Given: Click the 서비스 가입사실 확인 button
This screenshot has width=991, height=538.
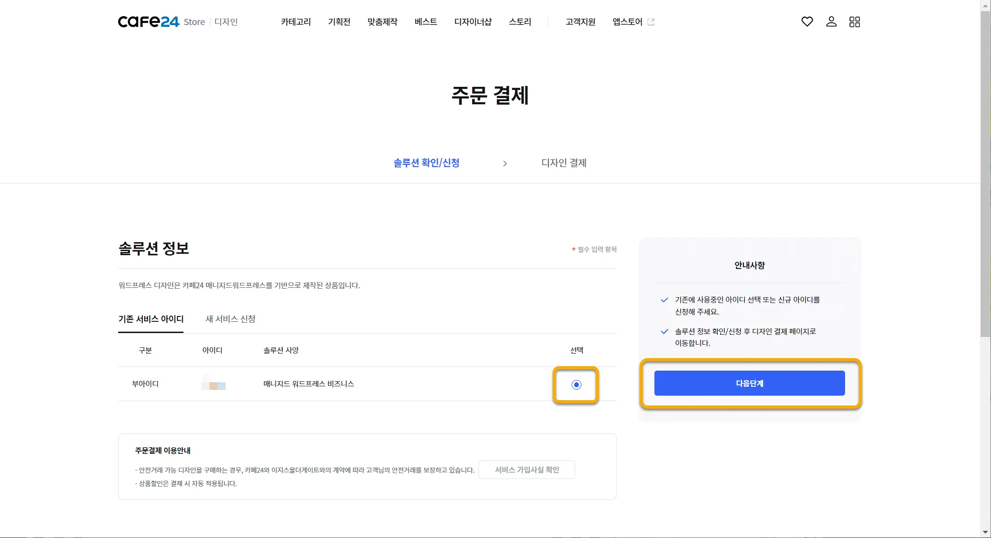Looking at the screenshot, I should [526, 470].
